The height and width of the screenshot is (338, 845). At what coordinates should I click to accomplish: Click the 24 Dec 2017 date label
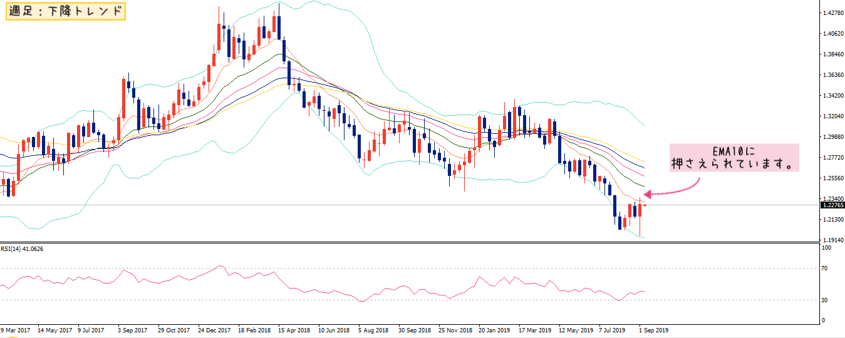pos(215,329)
